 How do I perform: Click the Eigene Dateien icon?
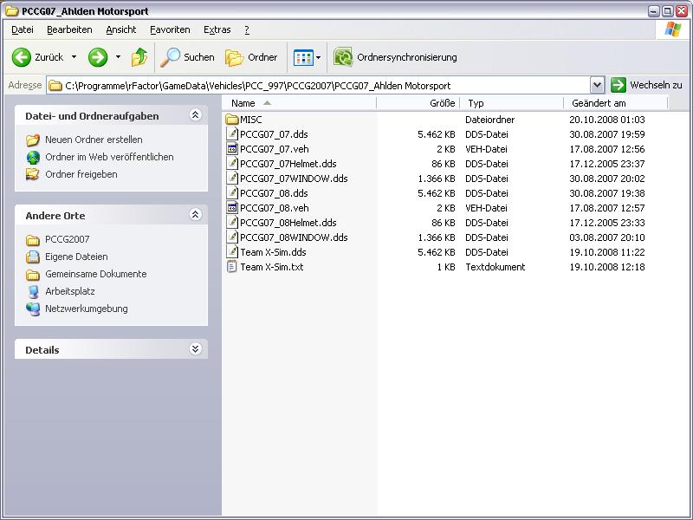click(x=33, y=257)
